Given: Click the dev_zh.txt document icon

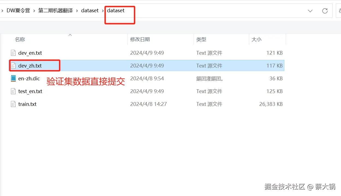Looking at the screenshot, I should pos(13,65).
